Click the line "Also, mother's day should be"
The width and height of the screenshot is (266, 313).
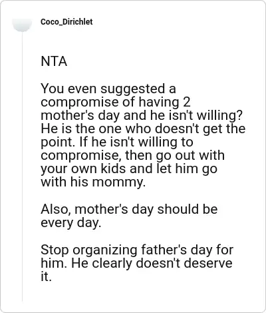pos(129,209)
